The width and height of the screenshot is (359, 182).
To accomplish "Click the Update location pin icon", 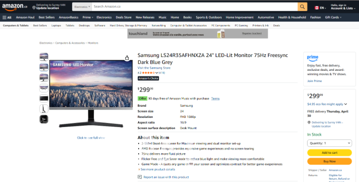I will point(34,8).
